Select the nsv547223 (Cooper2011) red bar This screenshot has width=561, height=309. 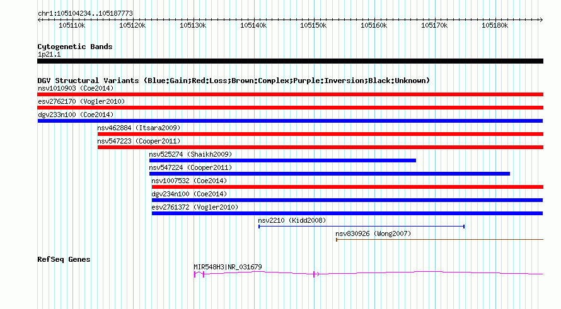coord(320,147)
